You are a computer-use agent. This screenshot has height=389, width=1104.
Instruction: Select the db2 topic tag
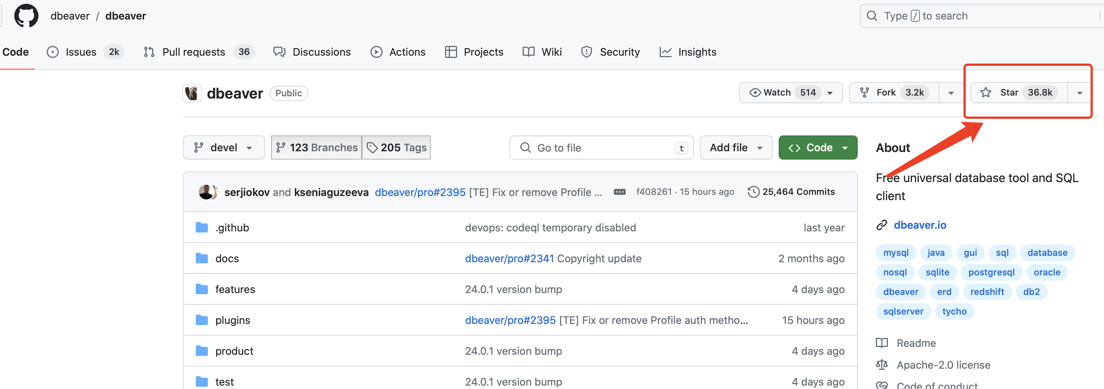(1031, 292)
